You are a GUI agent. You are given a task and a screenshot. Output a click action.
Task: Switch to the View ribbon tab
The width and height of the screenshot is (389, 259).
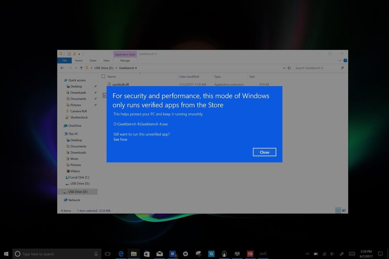(106, 60)
